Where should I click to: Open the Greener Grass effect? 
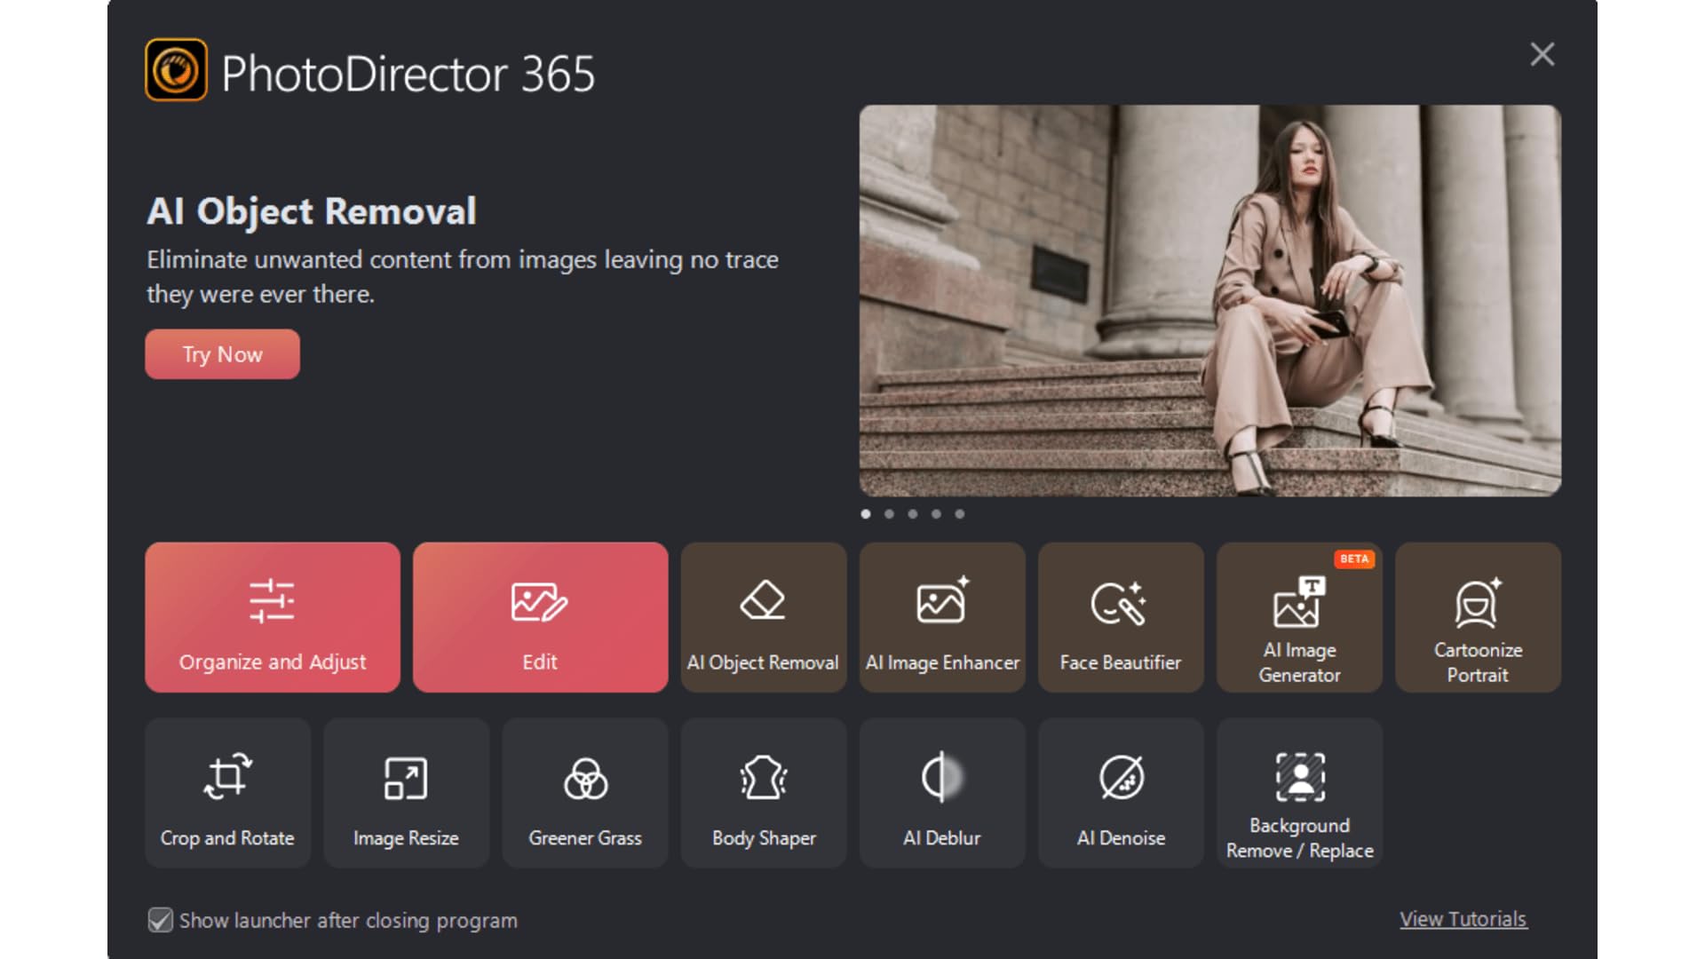[x=585, y=793]
